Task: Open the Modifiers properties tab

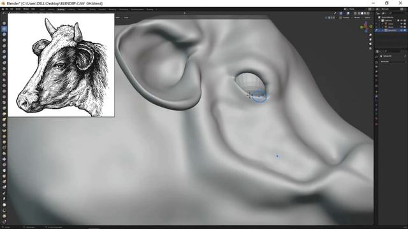Action: (x=377, y=96)
